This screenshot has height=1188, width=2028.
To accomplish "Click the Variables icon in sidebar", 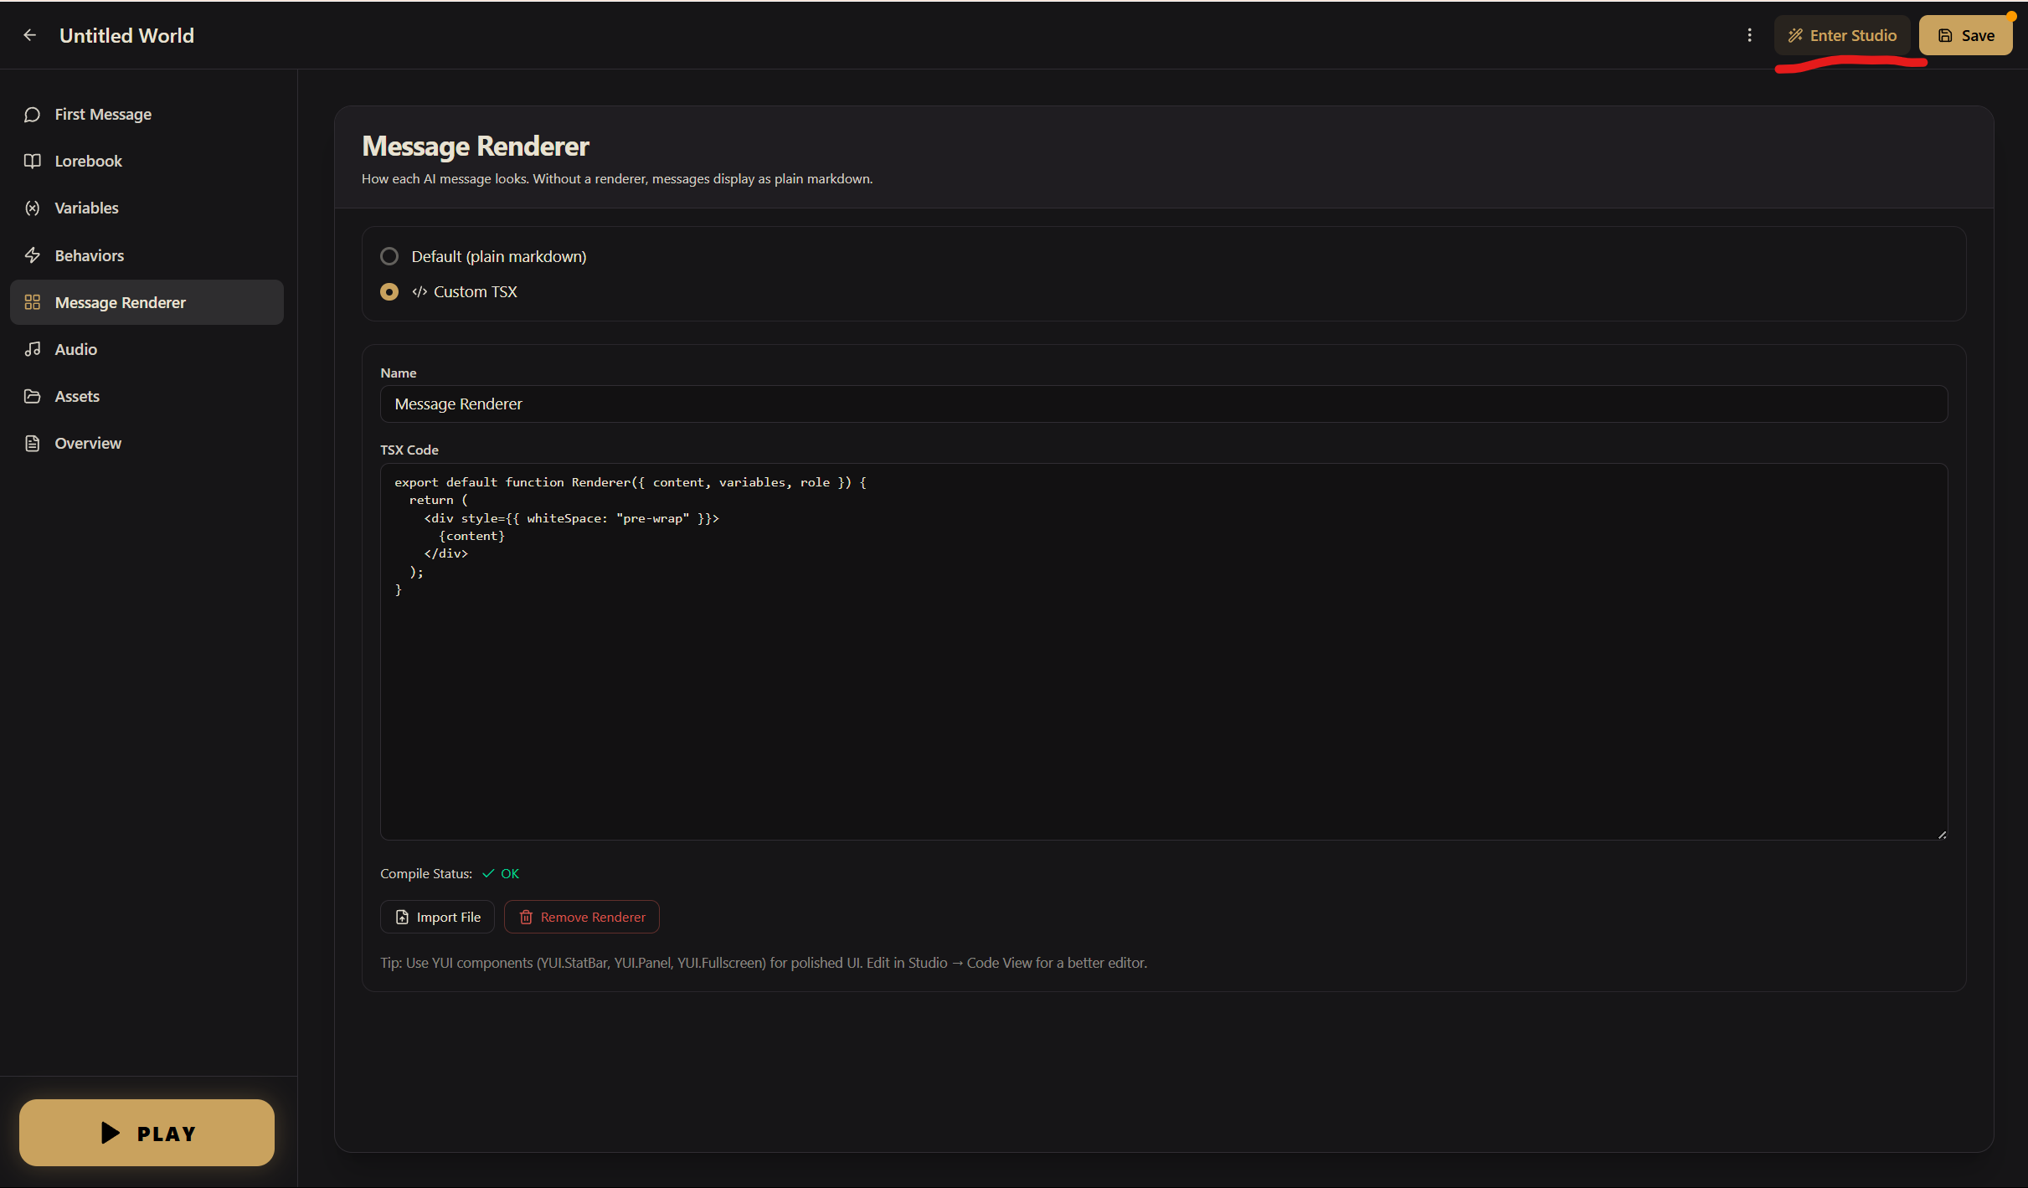I will (33, 208).
